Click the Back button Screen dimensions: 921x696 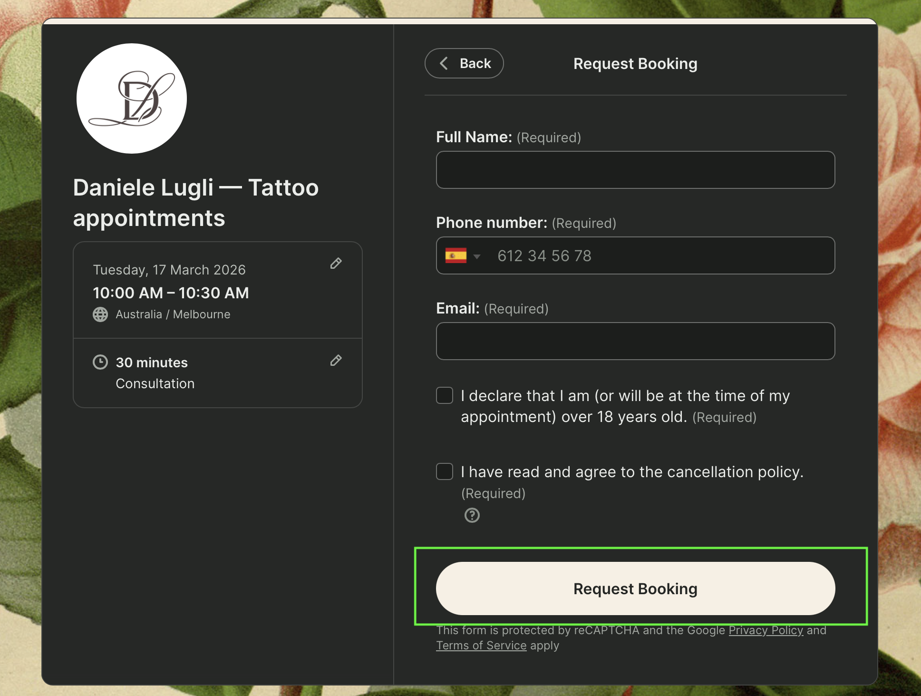pyautogui.click(x=464, y=63)
